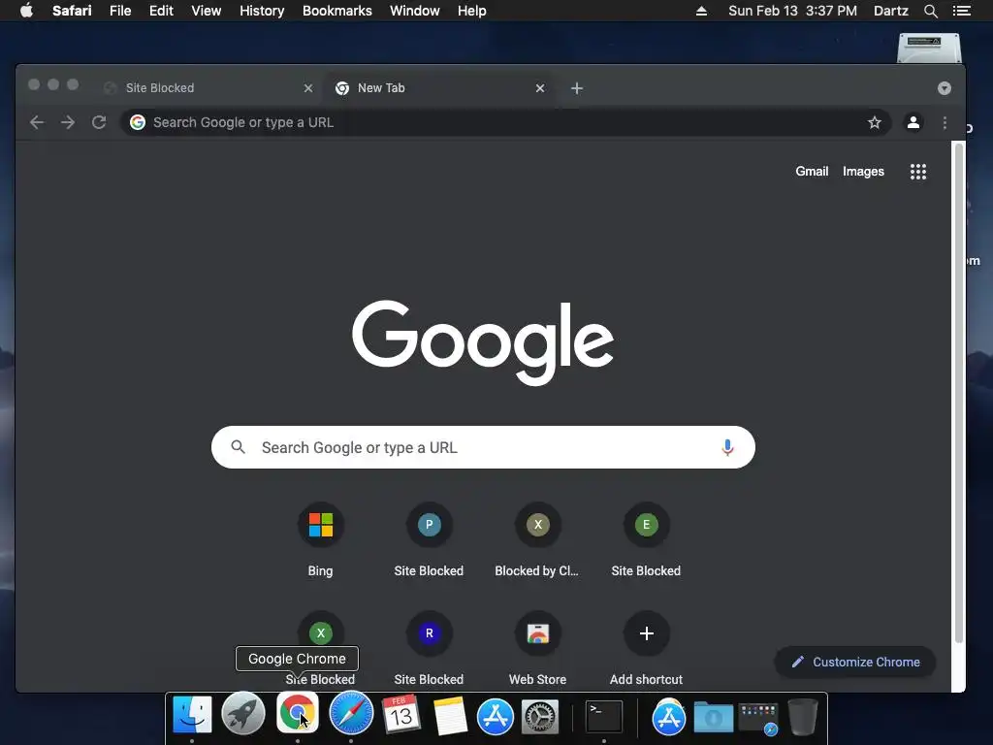Open the Web Store shortcut
This screenshot has width=993, height=745.
pyautogui.click(x=537, y=649)
